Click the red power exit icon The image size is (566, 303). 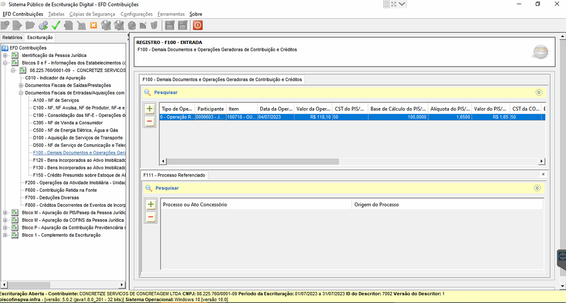(x=198, y=25)
